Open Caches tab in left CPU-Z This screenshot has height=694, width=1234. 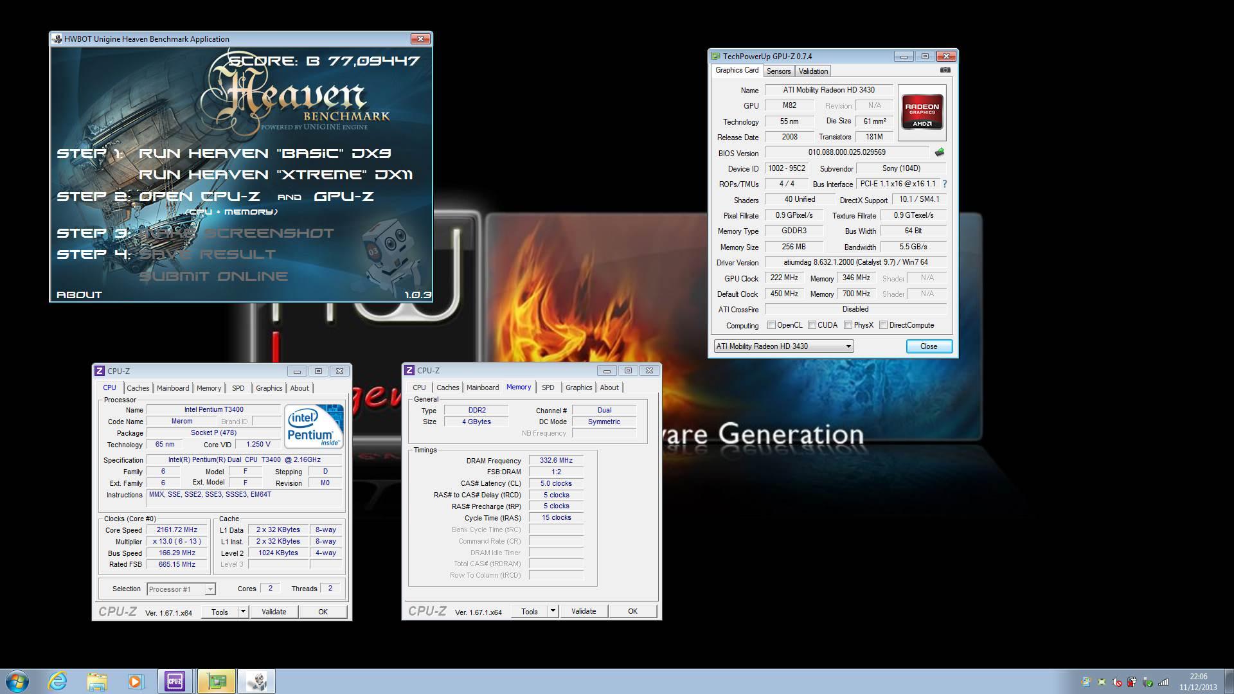138,388
